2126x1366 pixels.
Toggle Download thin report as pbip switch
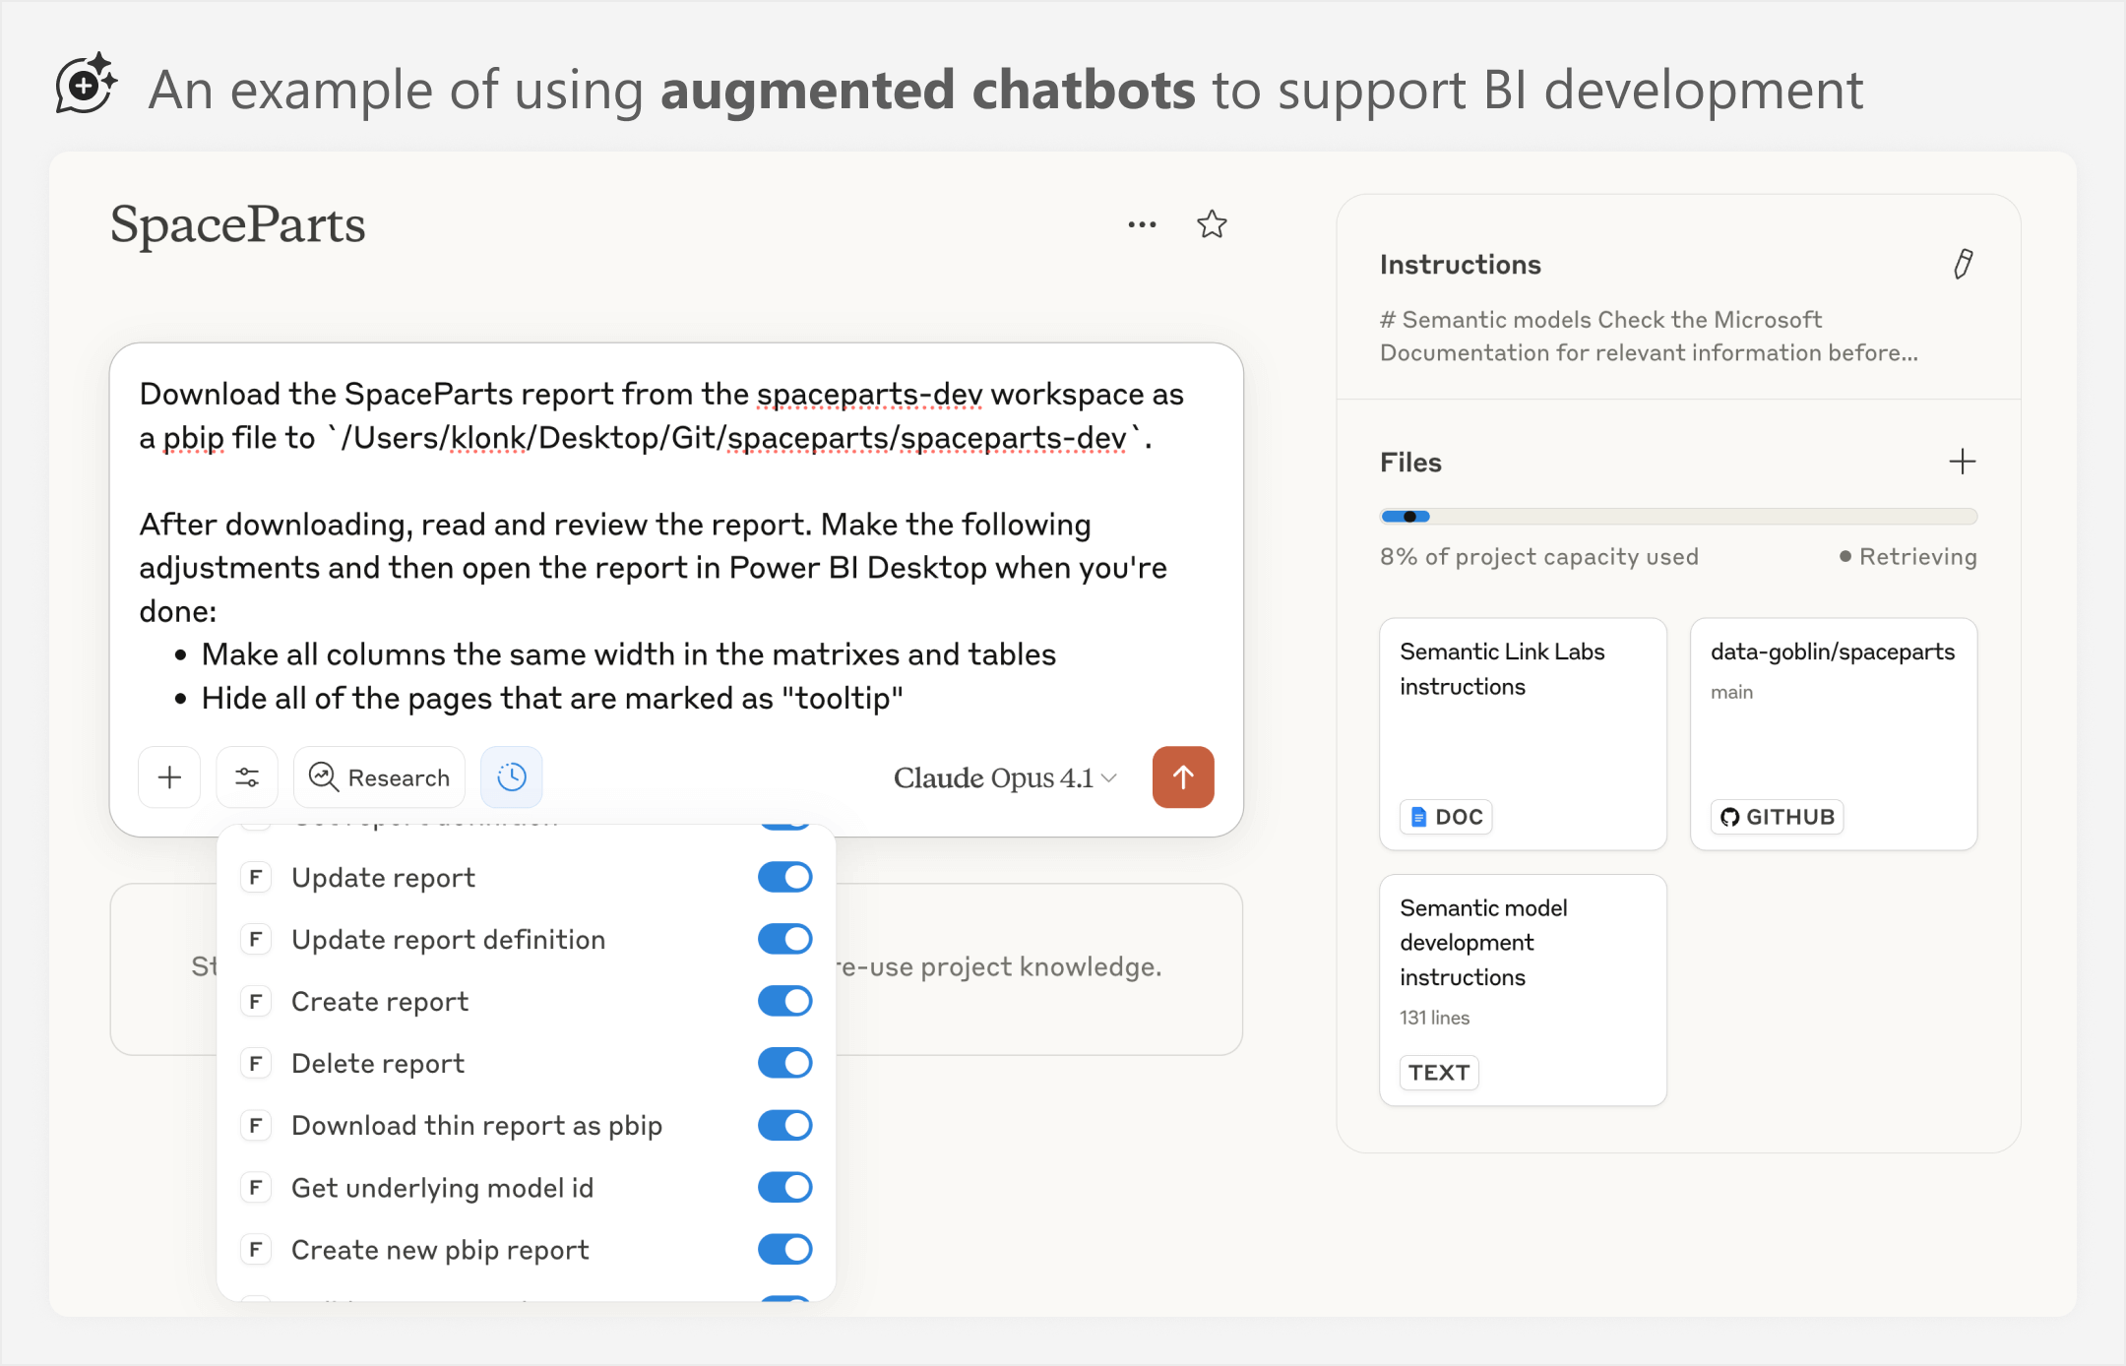[784, 1125]
